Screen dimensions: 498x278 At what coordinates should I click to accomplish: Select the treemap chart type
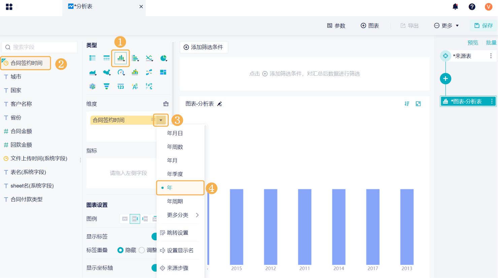163,72
